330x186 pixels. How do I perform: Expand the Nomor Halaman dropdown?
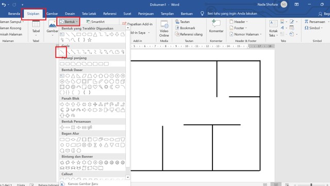pos(245,34)
